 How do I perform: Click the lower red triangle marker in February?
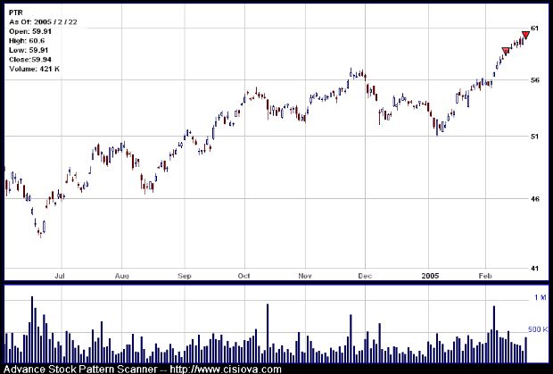coord(506,51)
